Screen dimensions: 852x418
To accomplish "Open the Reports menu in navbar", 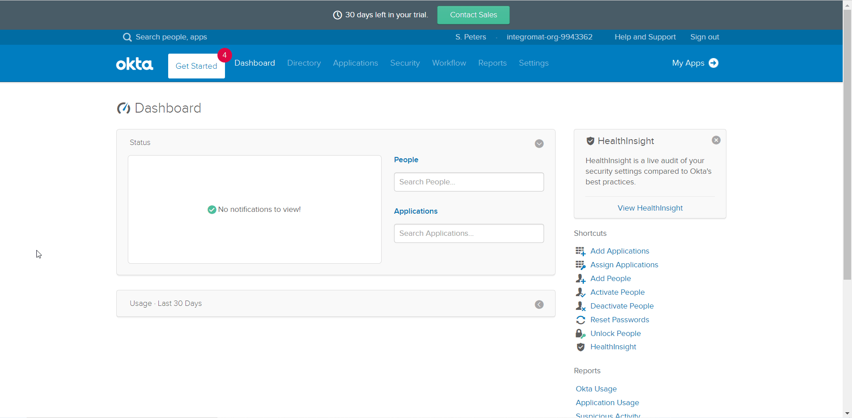I will click(493, 63).
